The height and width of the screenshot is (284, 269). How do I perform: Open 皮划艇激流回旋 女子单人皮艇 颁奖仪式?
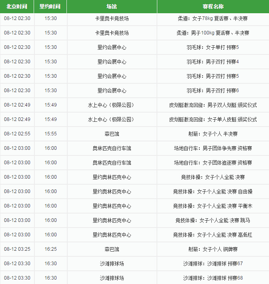[213, 119]
